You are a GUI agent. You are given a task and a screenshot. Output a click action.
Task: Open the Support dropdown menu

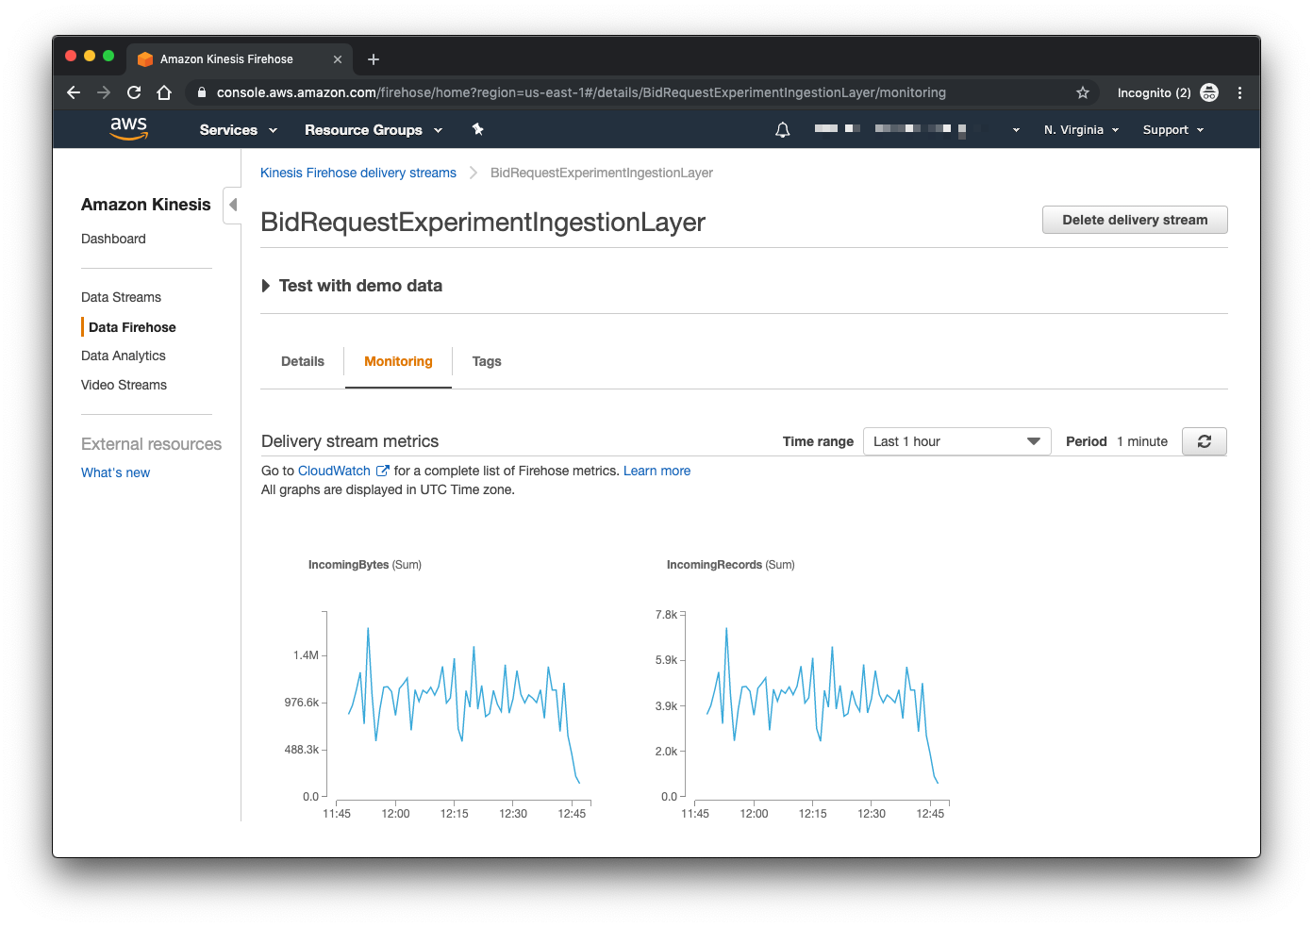coord(1173,130)
